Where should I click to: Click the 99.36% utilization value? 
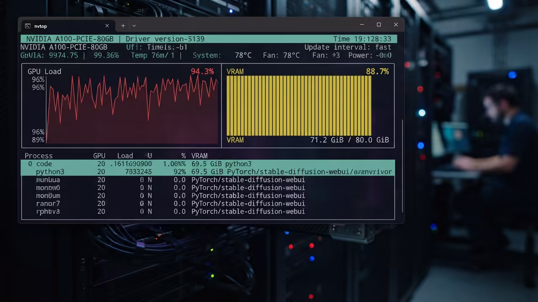click(x=106, y=55)
